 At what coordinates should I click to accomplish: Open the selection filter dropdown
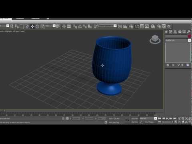[8, 26]
